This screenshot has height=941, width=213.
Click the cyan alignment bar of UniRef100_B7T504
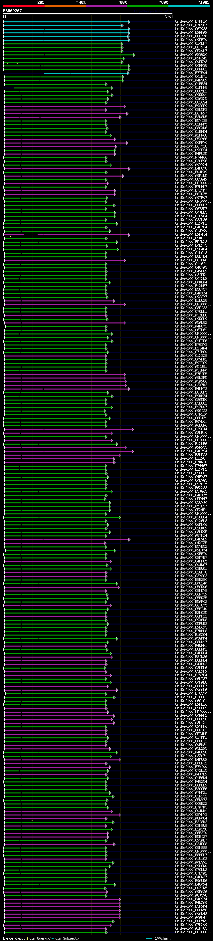(x=87, y=73)
